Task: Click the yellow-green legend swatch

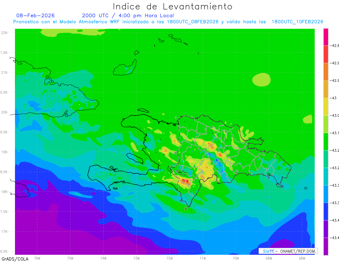Action: tap(326, 124)
